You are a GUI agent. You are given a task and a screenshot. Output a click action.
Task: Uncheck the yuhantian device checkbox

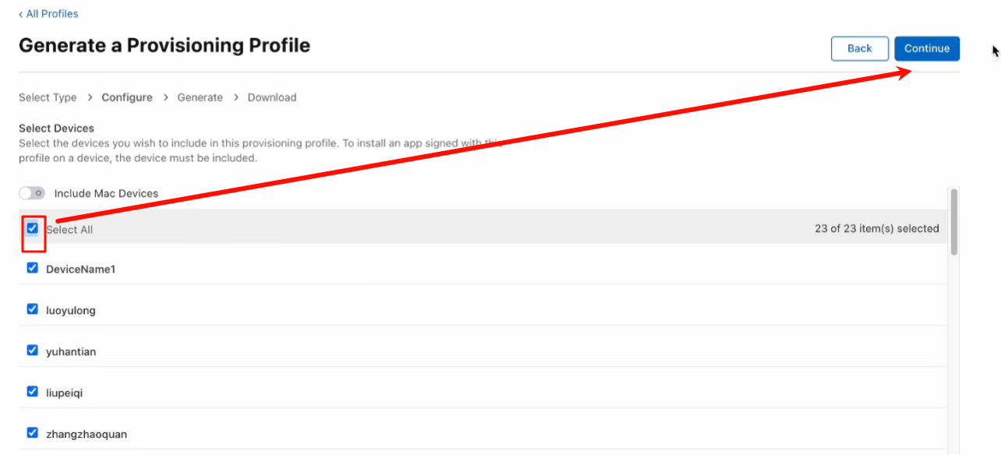33,350
